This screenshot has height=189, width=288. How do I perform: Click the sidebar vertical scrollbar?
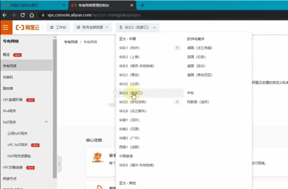[x=55, y=108]
